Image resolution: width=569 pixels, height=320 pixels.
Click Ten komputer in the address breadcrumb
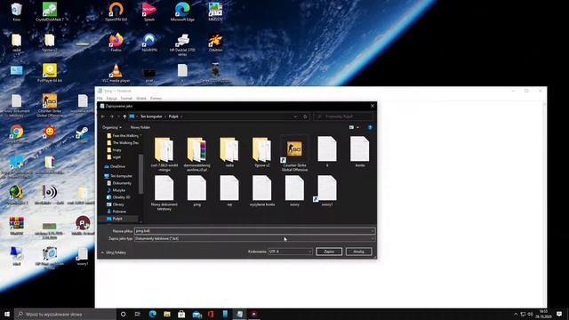point(151,116)
